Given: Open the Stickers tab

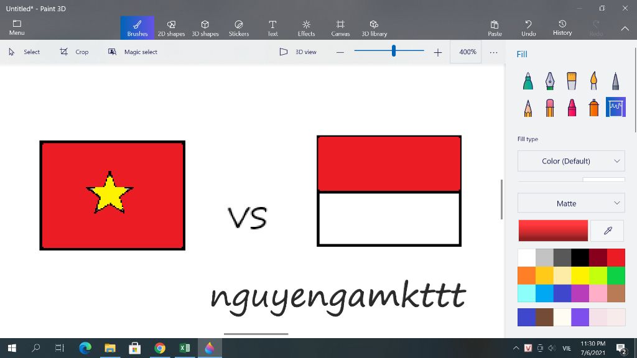Looking at the screenshot, I should tap(239, 28).
